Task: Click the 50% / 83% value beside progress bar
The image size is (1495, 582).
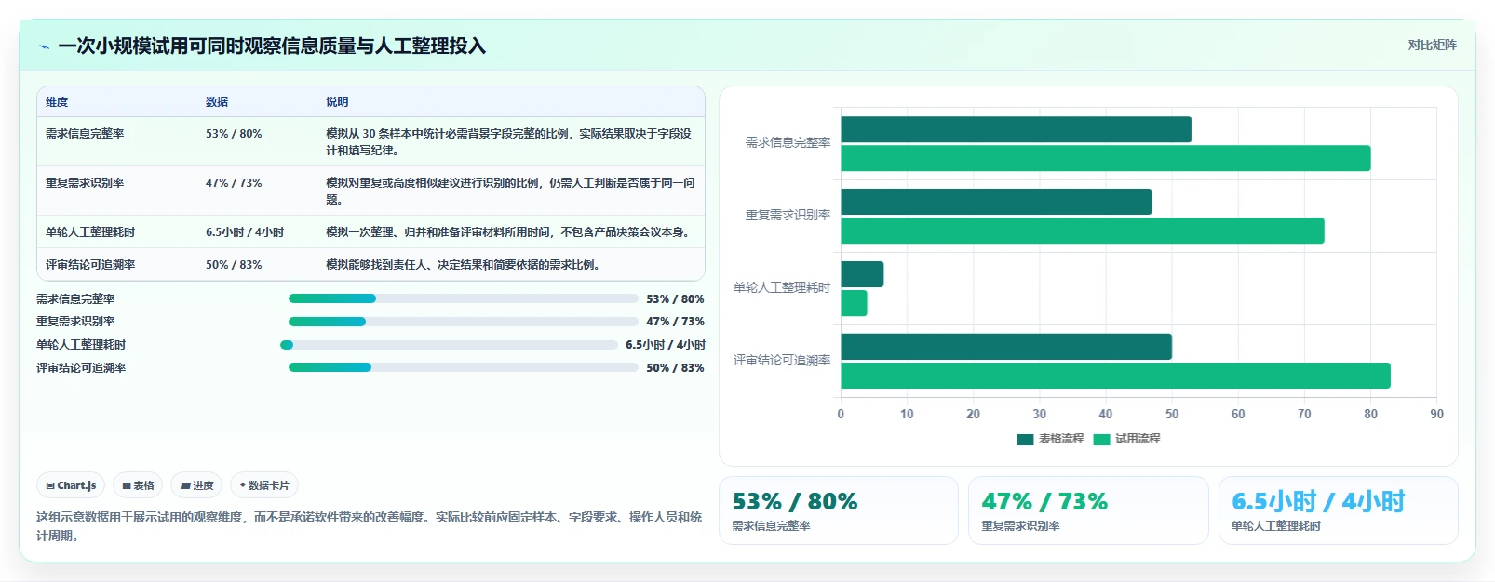Action: tap(675, 368)
